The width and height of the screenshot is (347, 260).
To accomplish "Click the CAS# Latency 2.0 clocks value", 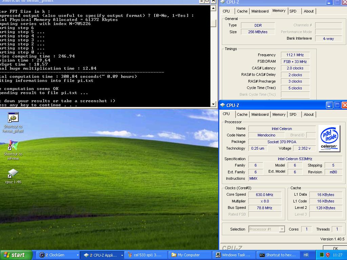I will [295, 68].
